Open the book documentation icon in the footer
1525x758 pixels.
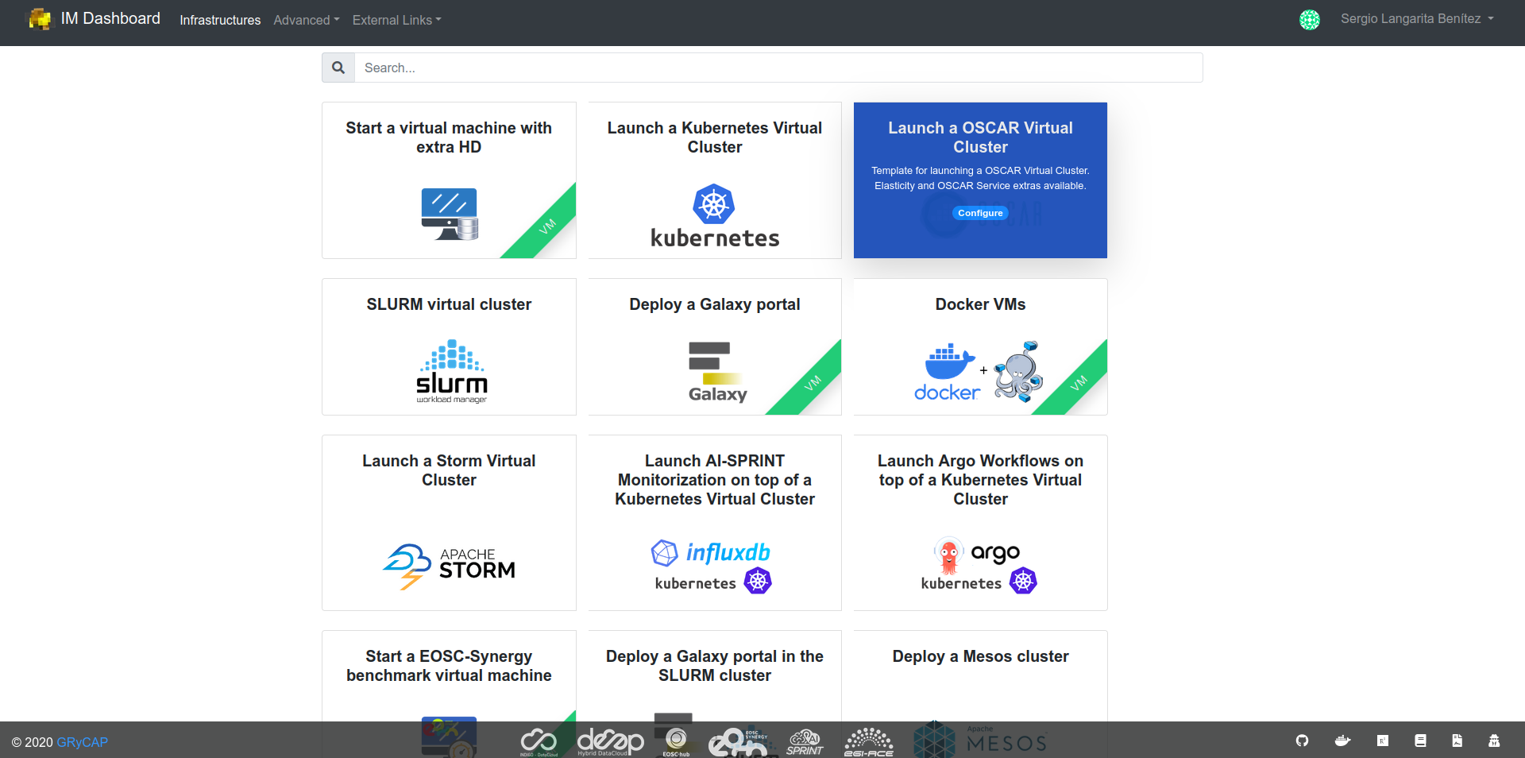[x=1420, y=741]
